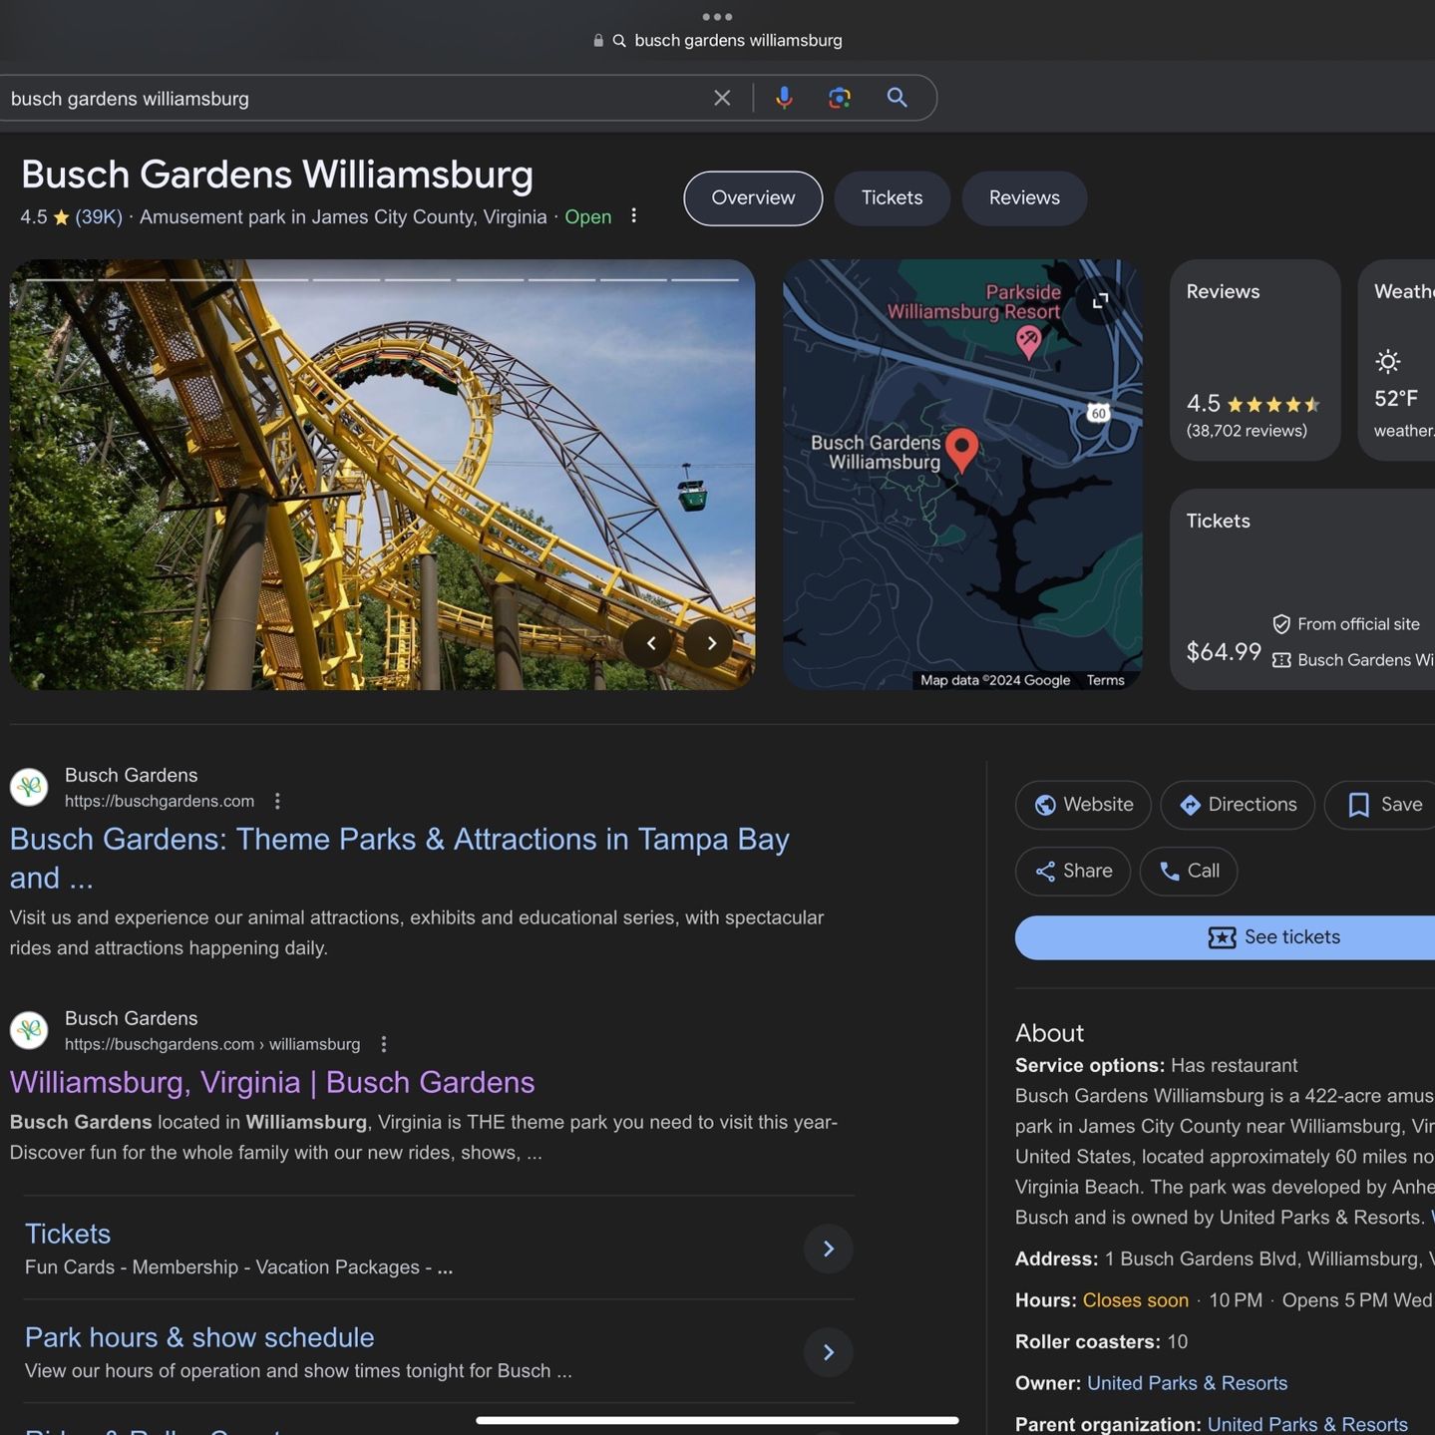Get Directions to the park

click(x=1238, y=805)
